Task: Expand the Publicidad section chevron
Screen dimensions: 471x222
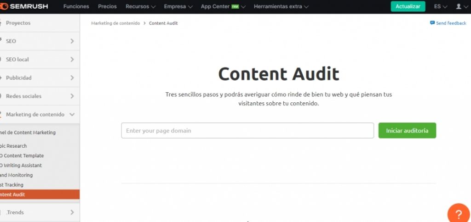Action: click(x=72, y=78)
